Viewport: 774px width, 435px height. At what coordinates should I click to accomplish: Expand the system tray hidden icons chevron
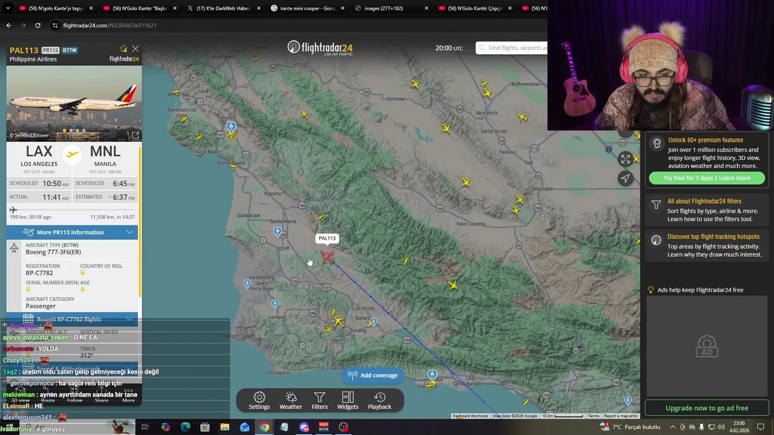[672, 427]
